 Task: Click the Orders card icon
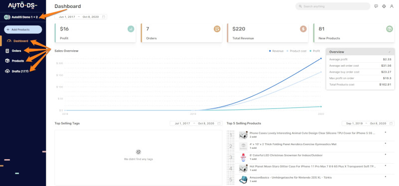click(x=217, y=29)
